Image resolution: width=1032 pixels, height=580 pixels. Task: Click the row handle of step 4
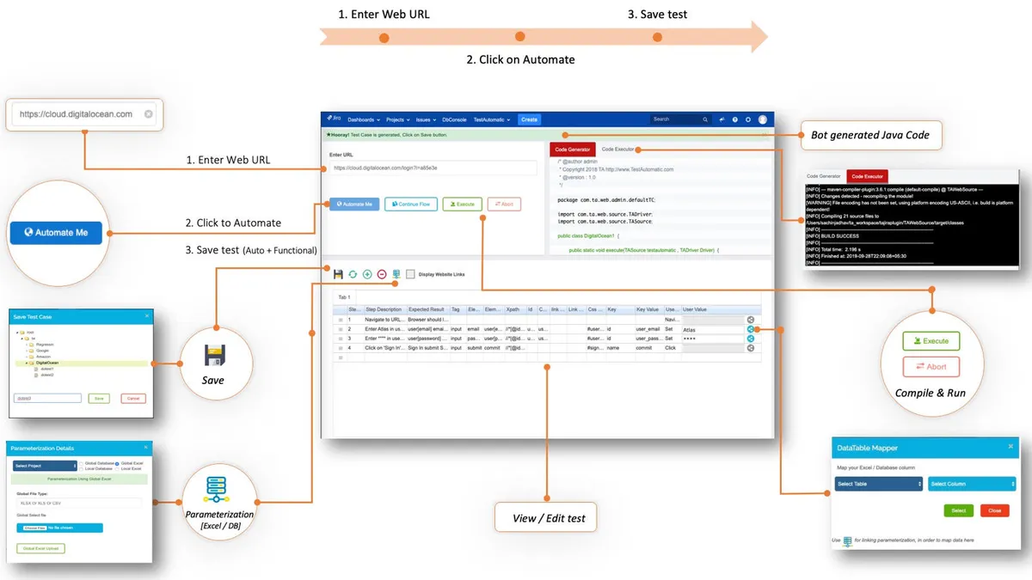(x=341, y=349)
